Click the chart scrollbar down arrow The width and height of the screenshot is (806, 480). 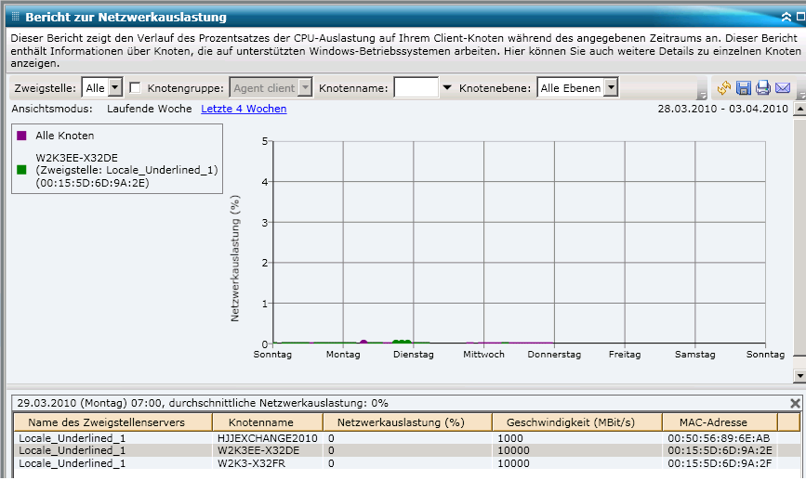pos(799,376)
